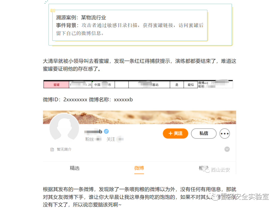Click the 暂无简介 document icon
The width and height of the screenshot is (278, 209).
pyautogui.click(x=52, y=149)
